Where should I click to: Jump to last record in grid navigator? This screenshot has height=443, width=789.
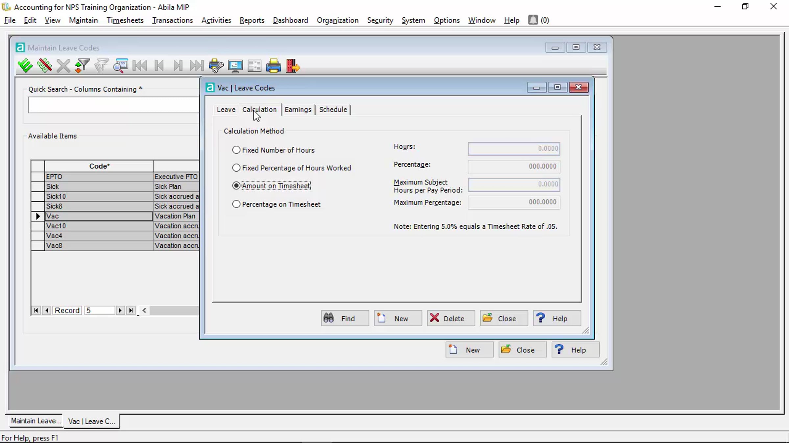(x=131, y=310)
